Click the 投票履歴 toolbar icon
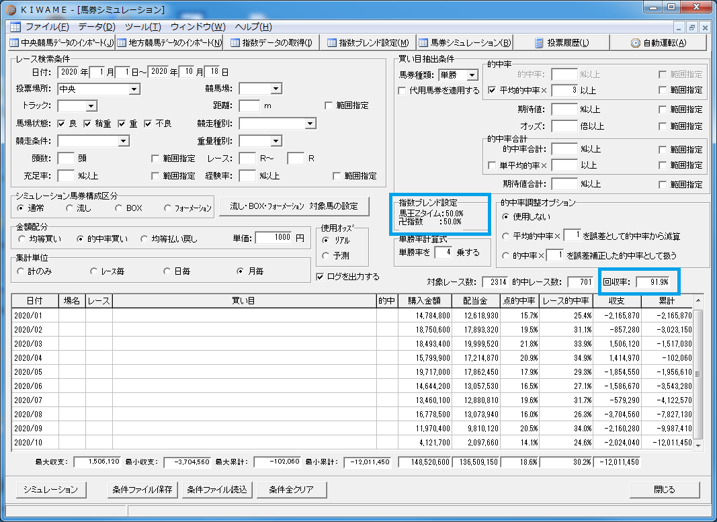This screenshot has height=522, width=717. pyautogui.click(x=540, y=43)
